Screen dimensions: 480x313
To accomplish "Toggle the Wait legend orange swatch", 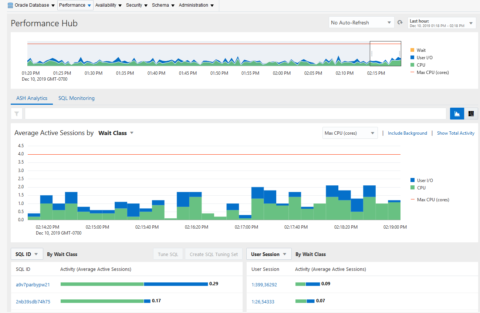I will pyautogui.click(x=412, y=50).
